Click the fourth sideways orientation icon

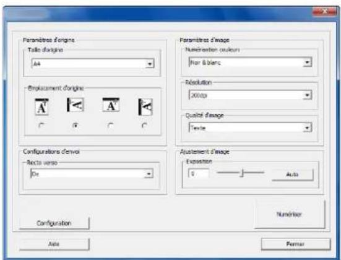coord(145,107)
